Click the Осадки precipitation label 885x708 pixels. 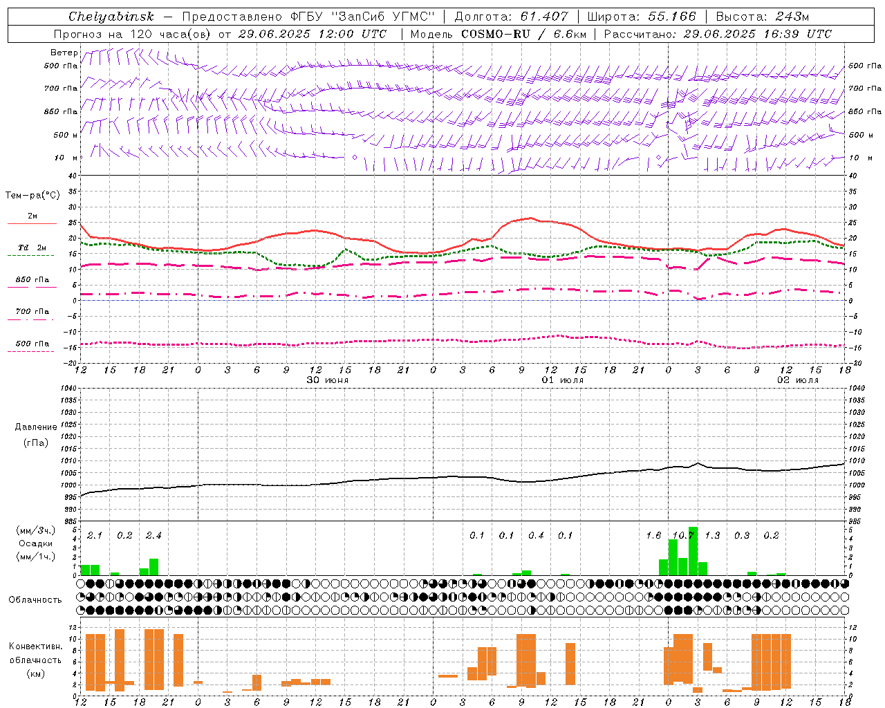tap(35, 543)
